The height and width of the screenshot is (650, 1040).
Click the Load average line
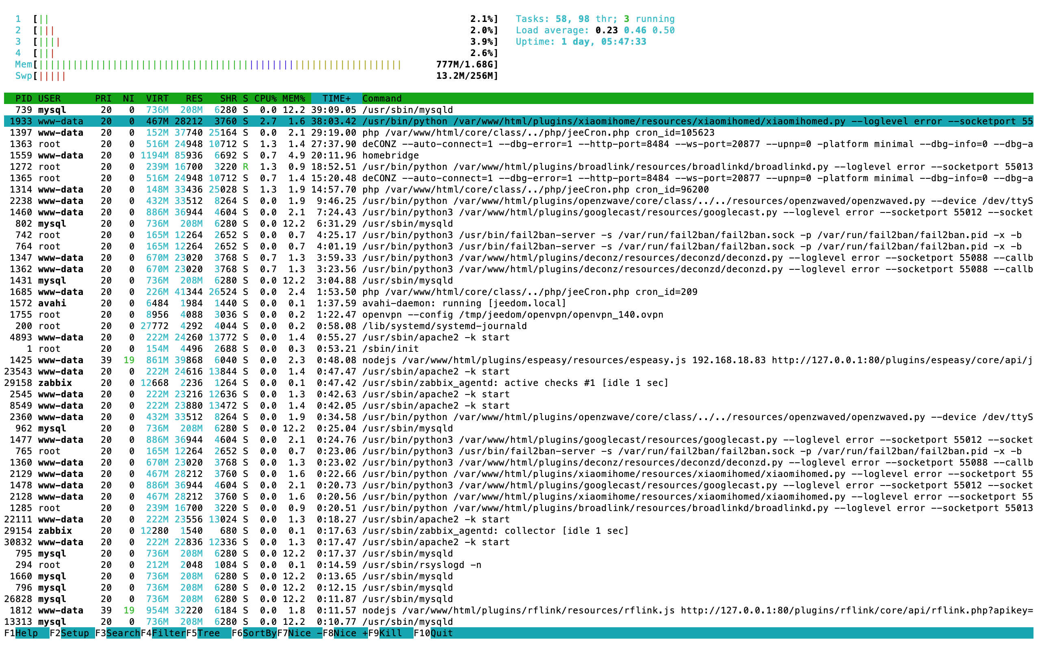click(595, 30)
